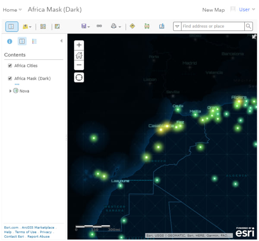This screenshot has width=259, height=241.
Task: Click the Print icon
Action: coord(114,26)
